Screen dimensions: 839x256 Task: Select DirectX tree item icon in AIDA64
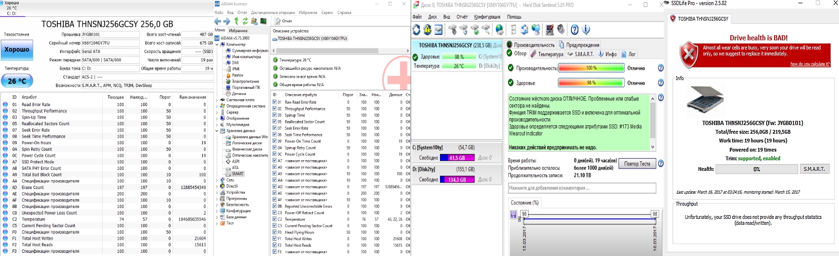click(223, 186)
